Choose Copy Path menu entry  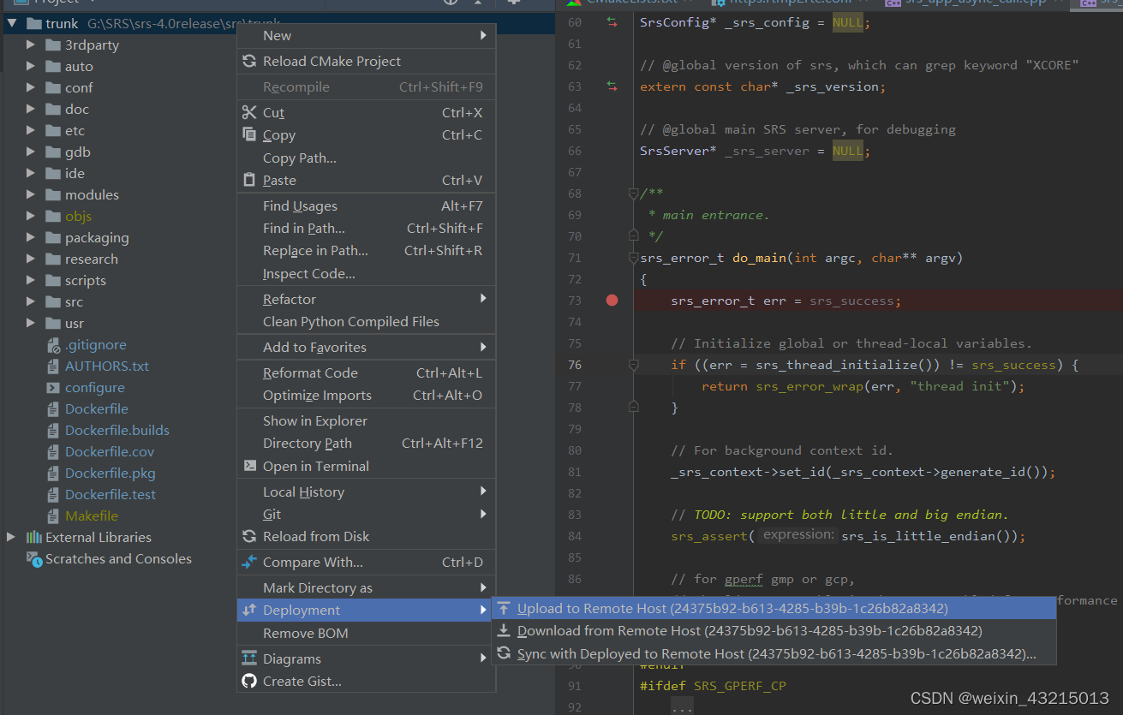pyautogui.click(x=367, y=158)
